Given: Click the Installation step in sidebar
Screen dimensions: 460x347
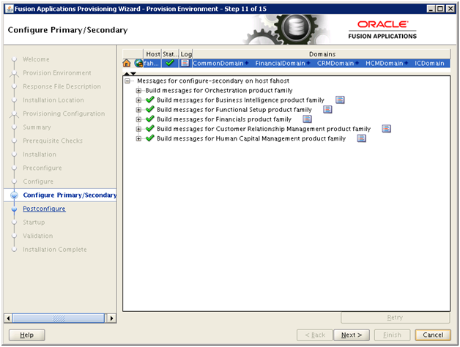Looking at the screenshot, I should pos(40,154).
